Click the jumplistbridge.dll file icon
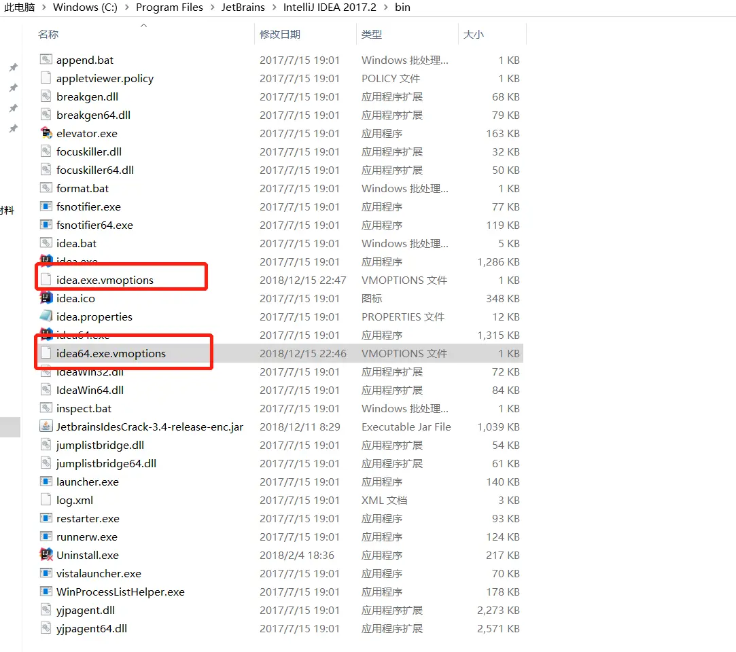The image size is (736, 652). [46, 445]
